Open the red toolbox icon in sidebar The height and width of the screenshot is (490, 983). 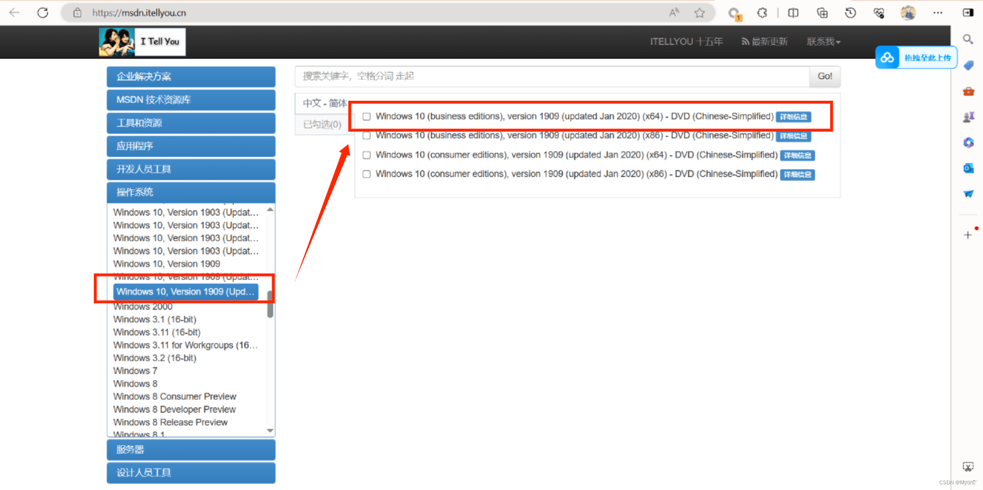(969, 92)
